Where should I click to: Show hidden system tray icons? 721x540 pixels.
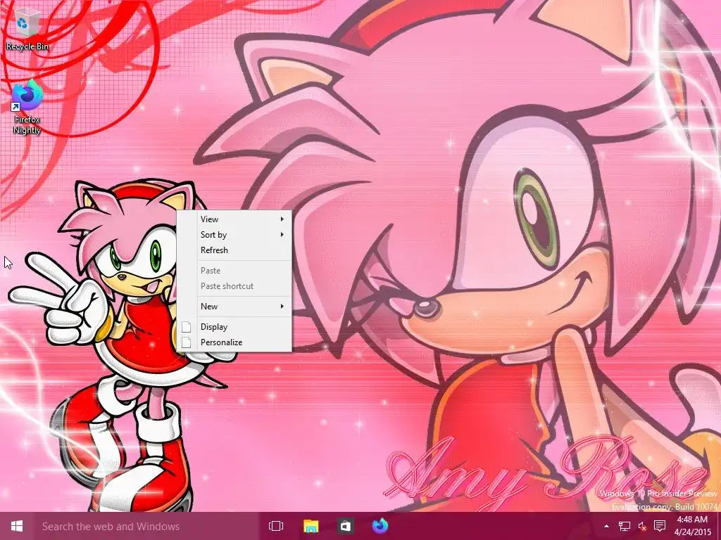pyautogui.click(x=606, y=526)
